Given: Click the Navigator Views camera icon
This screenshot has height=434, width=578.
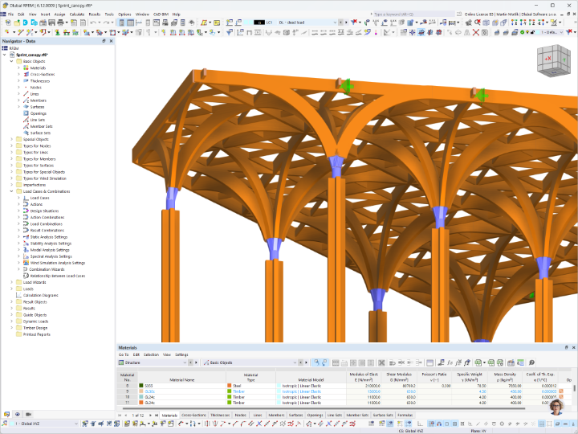Looking at the screenshot, I should (x=28, y=414).
